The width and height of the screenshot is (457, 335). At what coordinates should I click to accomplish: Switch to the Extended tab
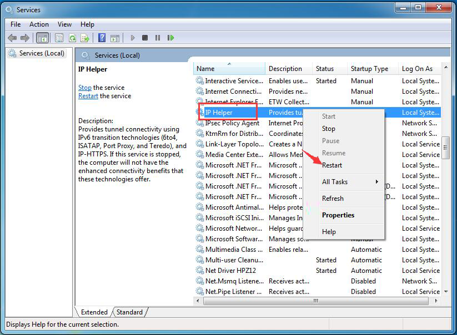[94, 312]
